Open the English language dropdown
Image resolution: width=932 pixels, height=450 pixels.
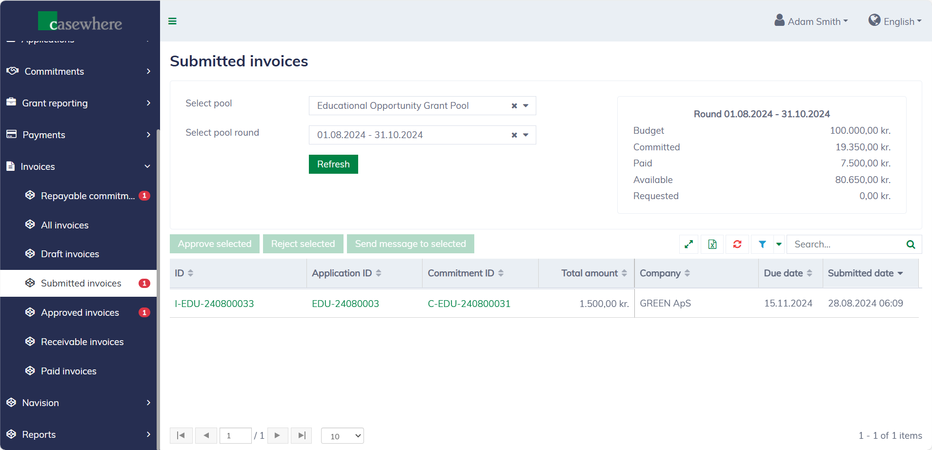pos(895,21)
